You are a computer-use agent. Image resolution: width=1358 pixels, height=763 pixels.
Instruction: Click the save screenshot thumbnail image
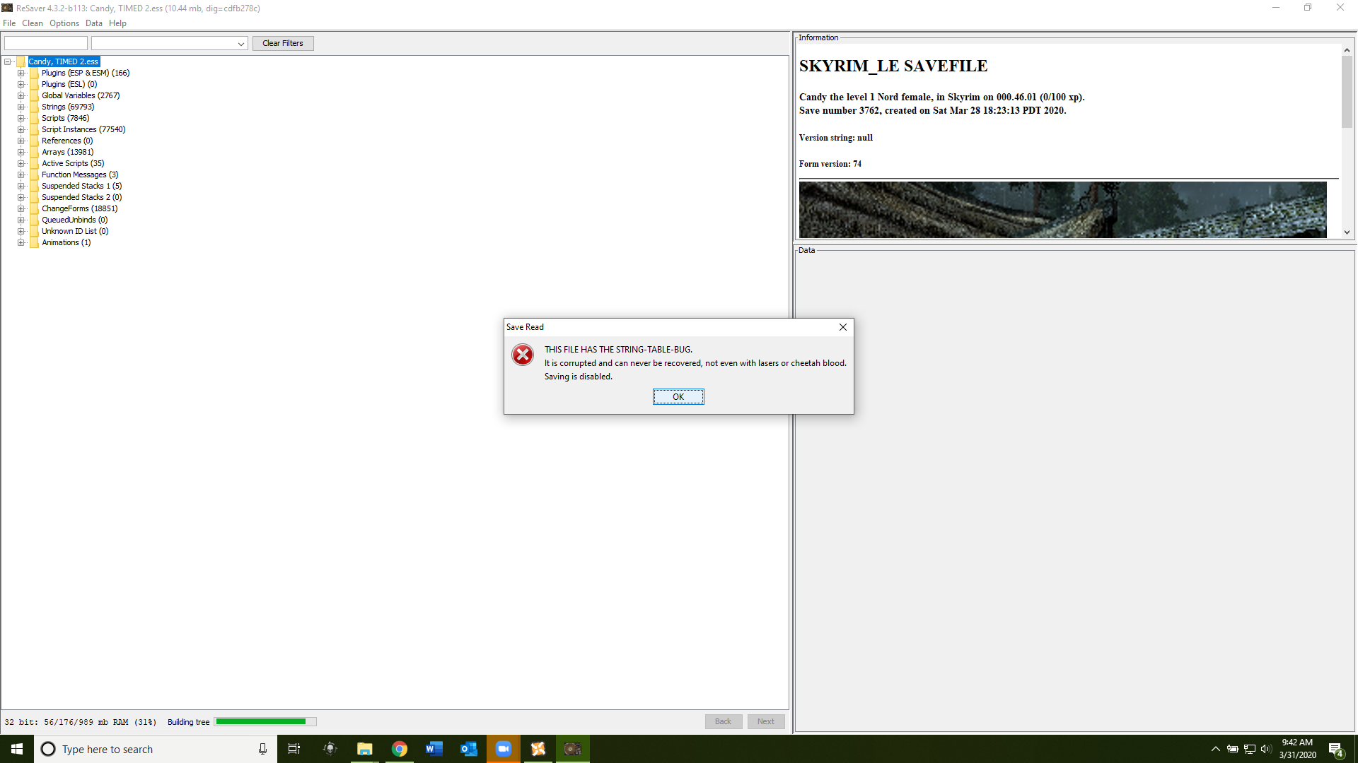pyautogui.click(x=1062, y=210)
